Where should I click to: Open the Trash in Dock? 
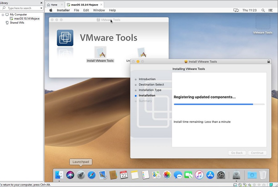click(263, 175)
